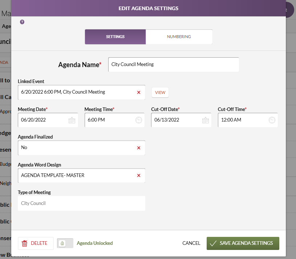Open the purple help question mark icon
Screen dimensions: 296x259
22,22
